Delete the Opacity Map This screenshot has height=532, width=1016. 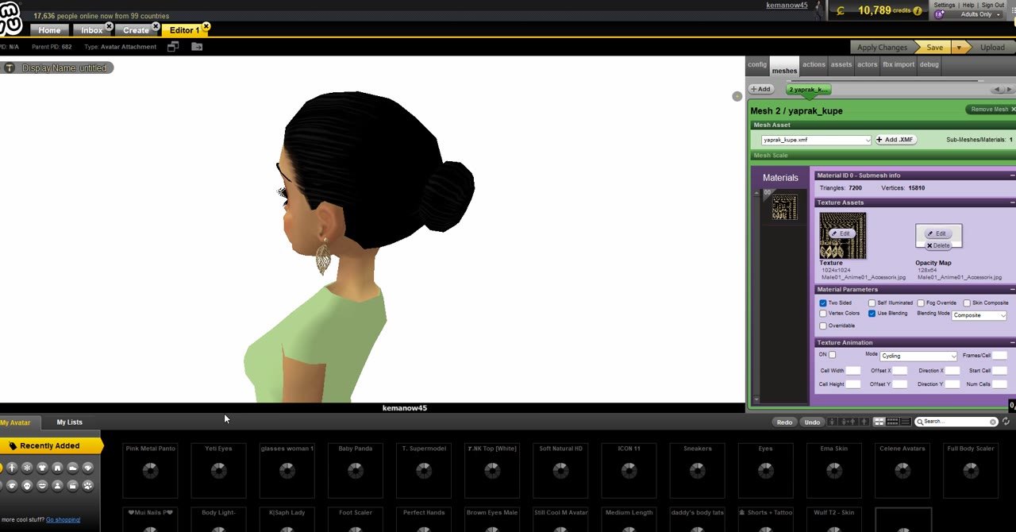(937, 245)
